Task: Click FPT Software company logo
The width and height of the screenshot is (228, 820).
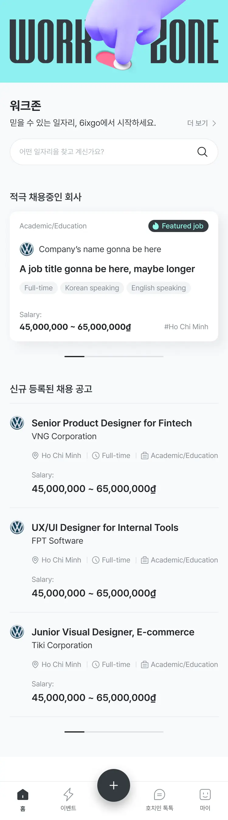Action: point(17,528)
